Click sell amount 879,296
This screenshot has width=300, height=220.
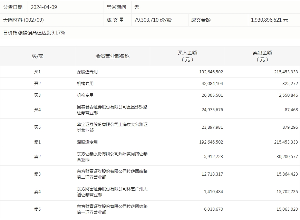[x=290, y=127]
